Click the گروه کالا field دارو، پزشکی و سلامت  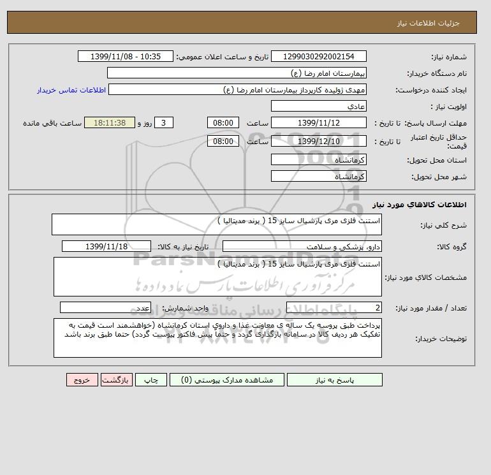pyautogui.click(x=302, y=246)
